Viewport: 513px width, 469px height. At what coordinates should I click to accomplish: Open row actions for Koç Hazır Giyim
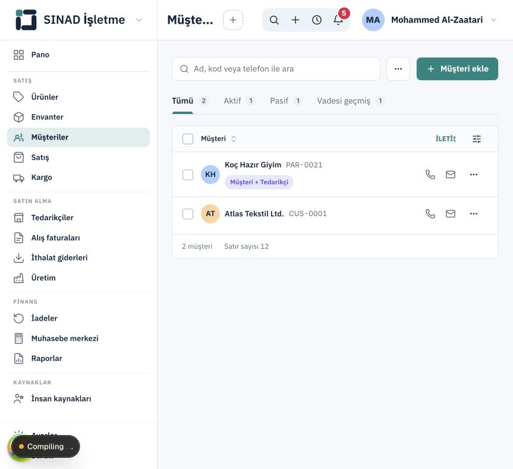click(474, 175)
